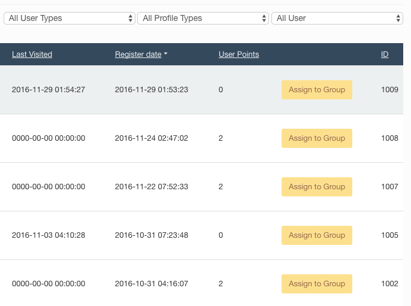Click the stepper arrows on All Profile Types
This screenshot has width=411, height=306.
(x=264, y=19)
